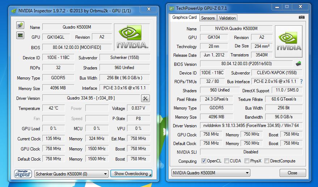Open driver profile settings wrench icon
Screen dimensions: 318x187
(x=145, y=98)
